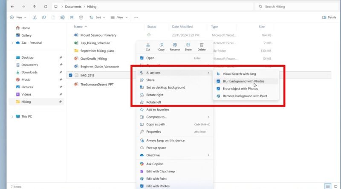Viewport: 341px width, 189px height.
Task: Choose Set as desktop background
Action: click(x=175, y=87)
